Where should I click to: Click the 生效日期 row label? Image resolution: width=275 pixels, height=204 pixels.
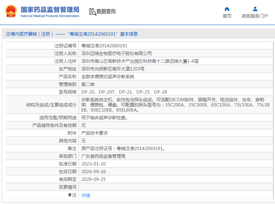(68, 172)
